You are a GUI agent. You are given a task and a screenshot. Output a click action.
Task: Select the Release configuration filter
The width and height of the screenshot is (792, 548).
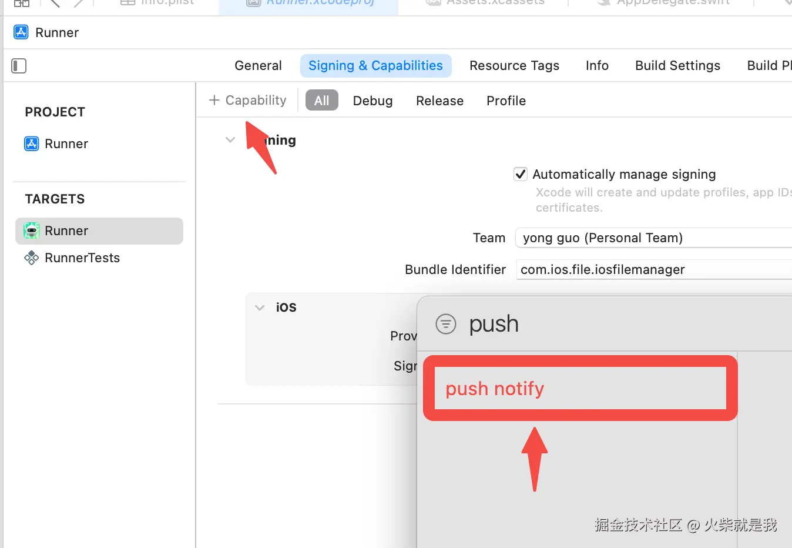(x=439, y=101)
